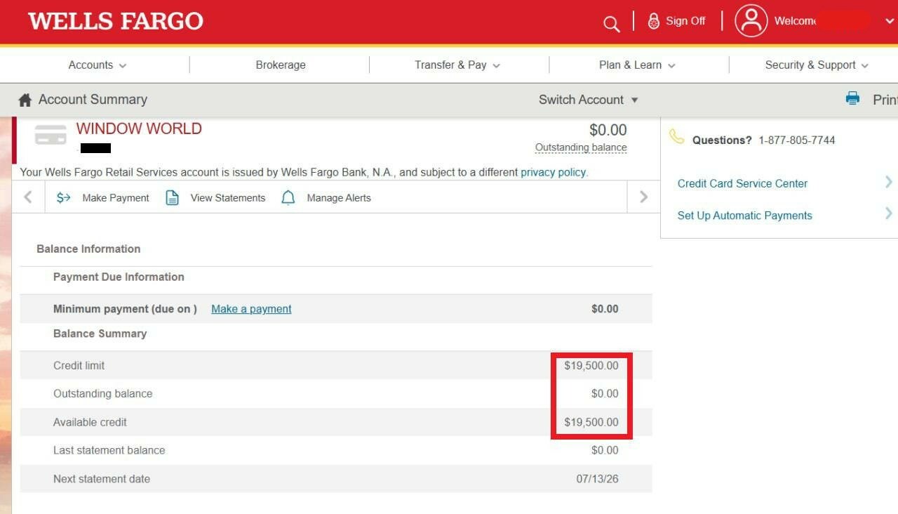Open the search magnifier icon
Screen dimensions: 898x514
(x=611, y=24)
